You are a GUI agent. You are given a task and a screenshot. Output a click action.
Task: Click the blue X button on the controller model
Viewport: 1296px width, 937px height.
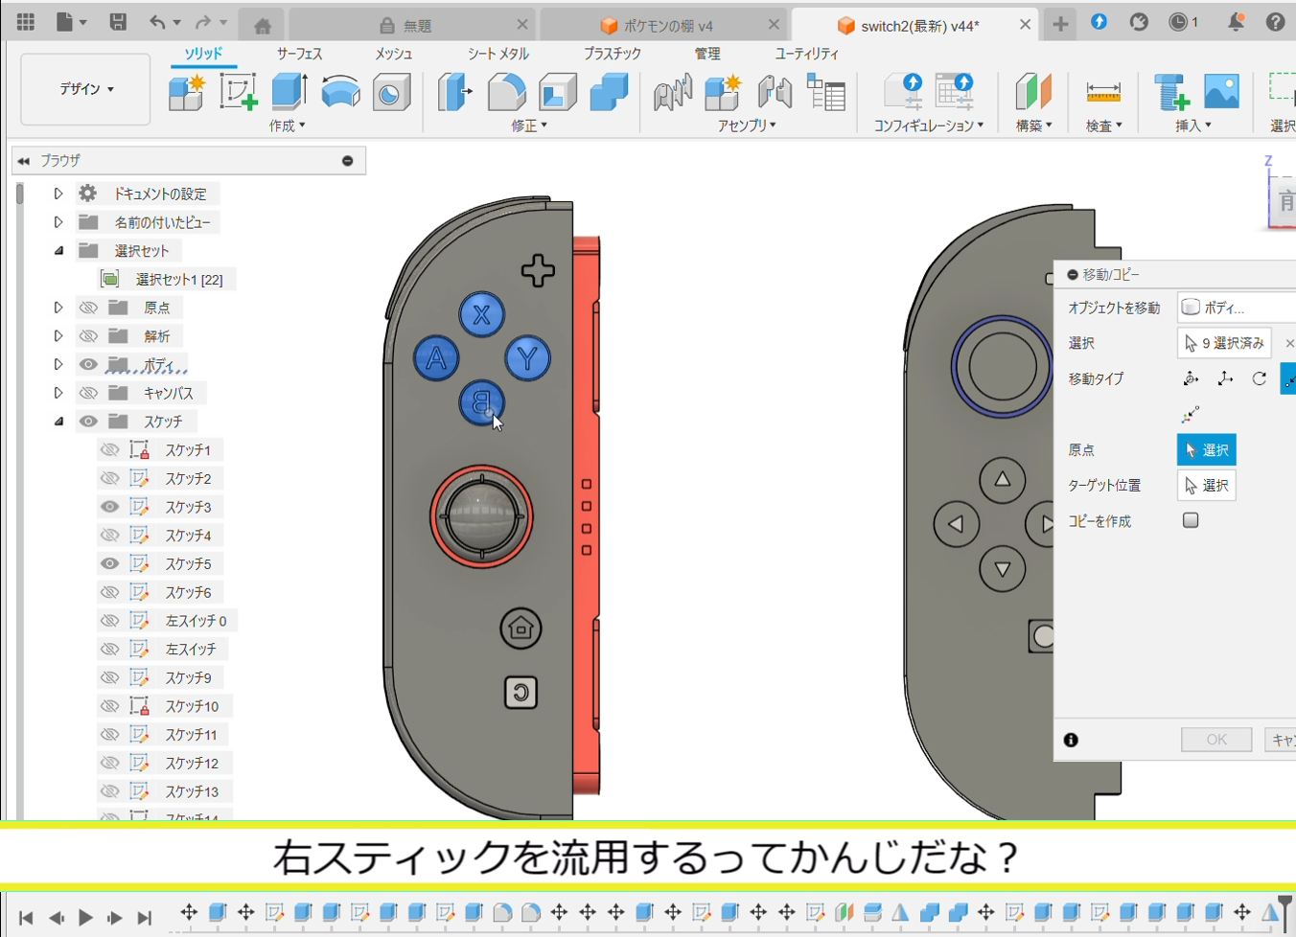pos(481,314)
